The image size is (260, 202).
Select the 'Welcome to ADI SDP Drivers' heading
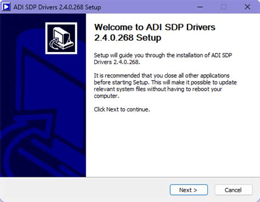point(155,32)
